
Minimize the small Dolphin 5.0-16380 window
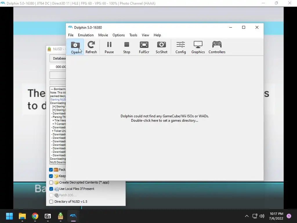click(x=231, y=28)
